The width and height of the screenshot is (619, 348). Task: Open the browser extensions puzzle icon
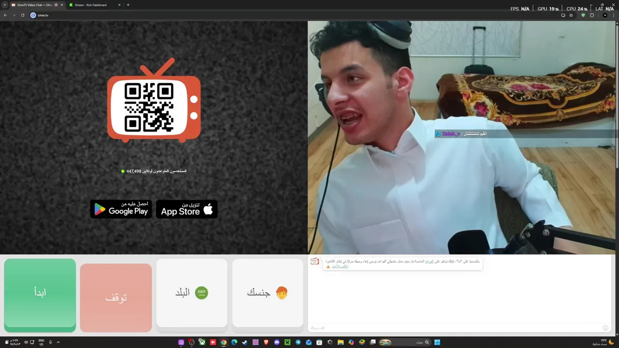point(592,15)
